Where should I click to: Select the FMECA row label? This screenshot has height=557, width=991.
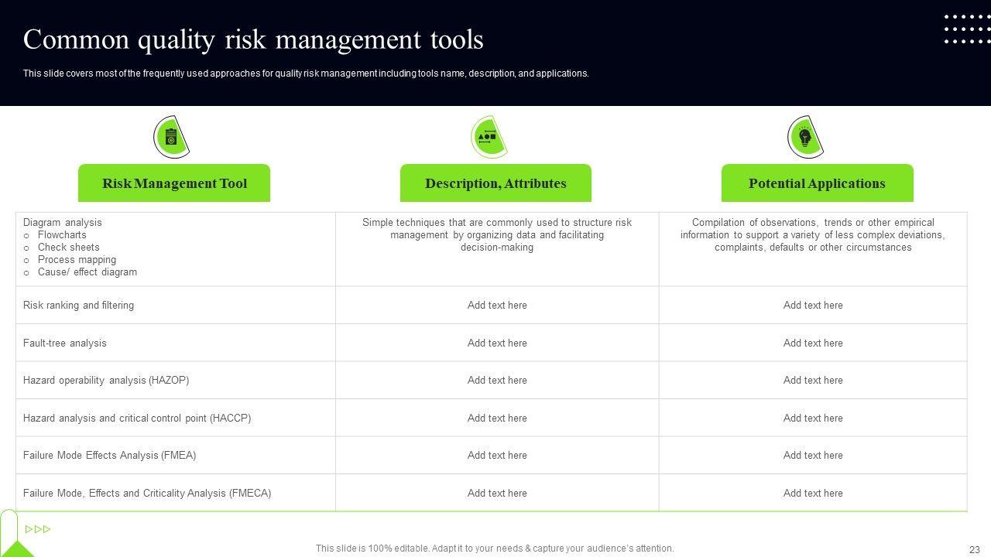point(147,493)
